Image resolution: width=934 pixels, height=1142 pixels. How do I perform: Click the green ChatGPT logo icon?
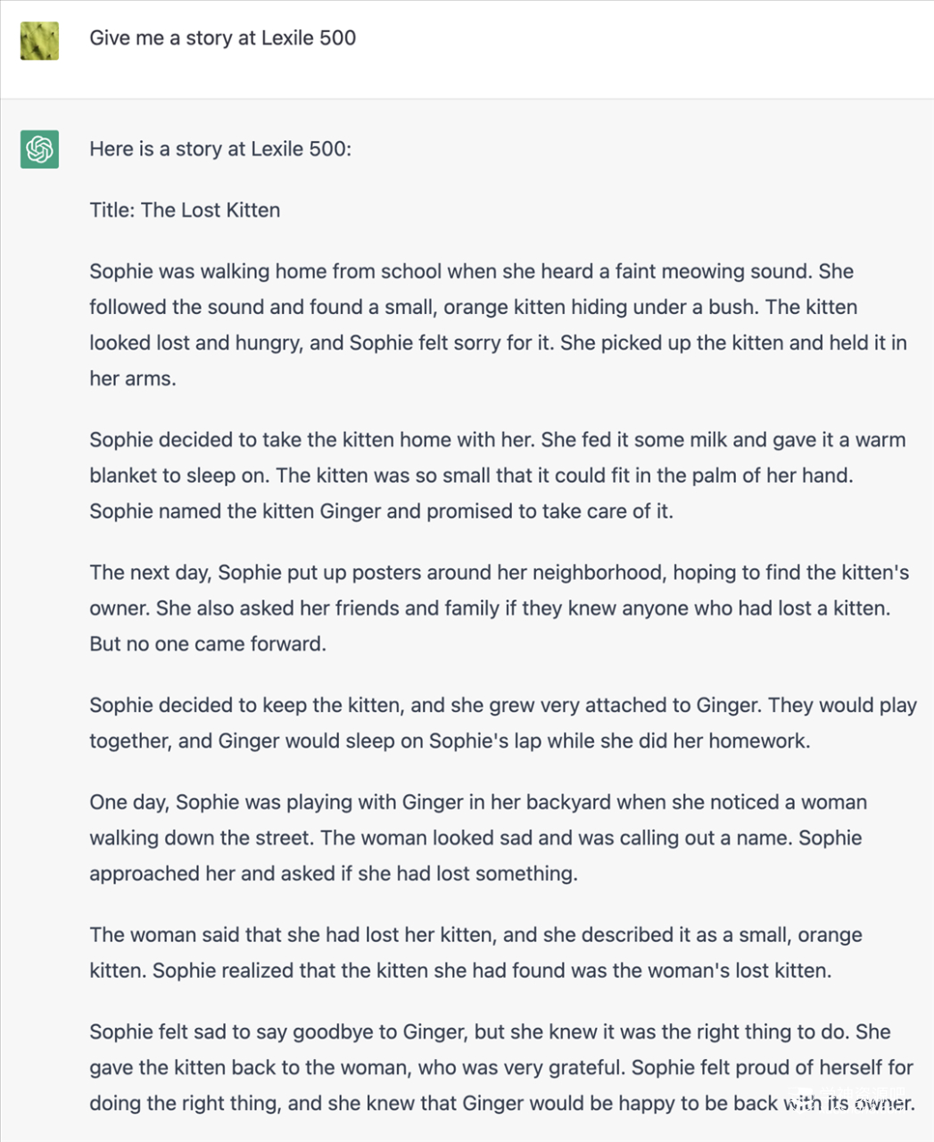point(39,149)
